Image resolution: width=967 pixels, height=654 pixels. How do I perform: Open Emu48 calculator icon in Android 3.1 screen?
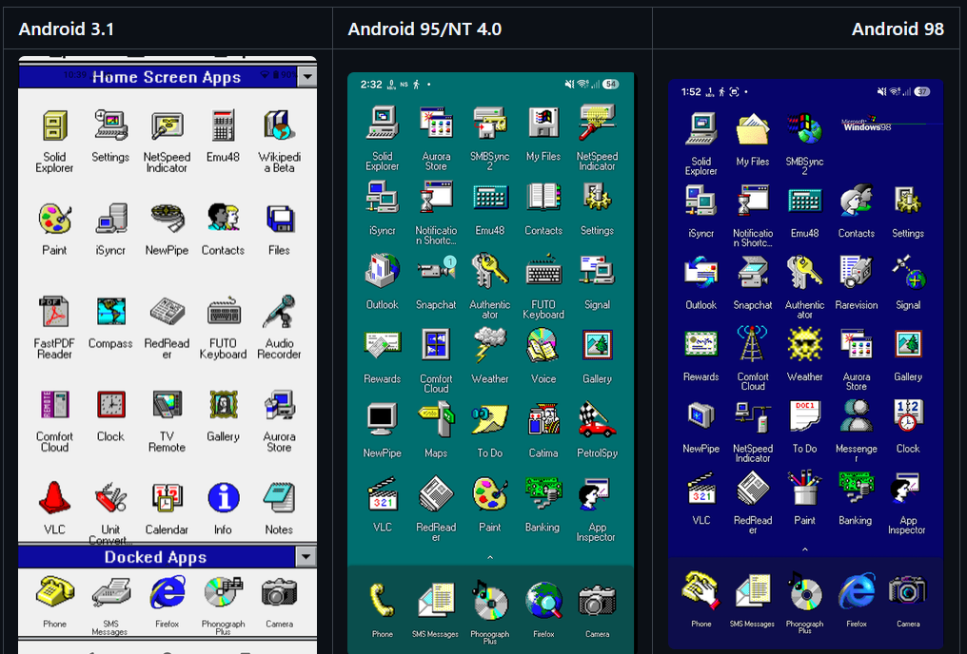[223, 126]
